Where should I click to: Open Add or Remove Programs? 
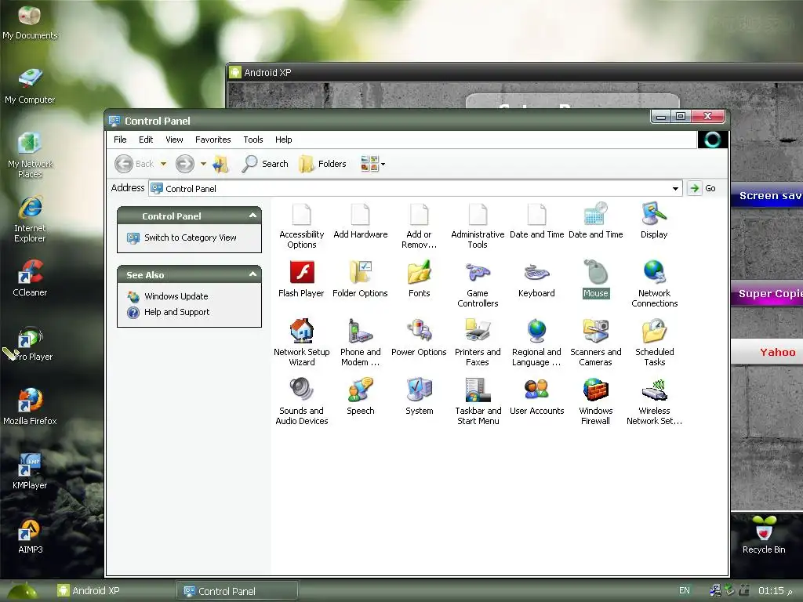419,226
